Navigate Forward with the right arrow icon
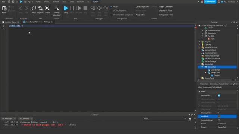The image size is (239, 134). (x=27, y=8)
